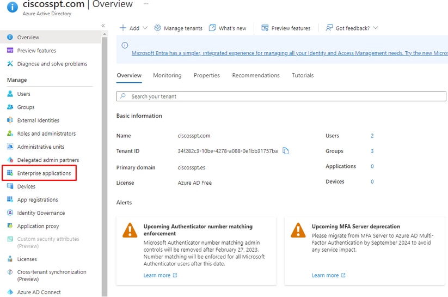Viewport: 448px width, 297px height.
Task: Expand the Got feedback dropdown chevron
Action: pos(376,28)
